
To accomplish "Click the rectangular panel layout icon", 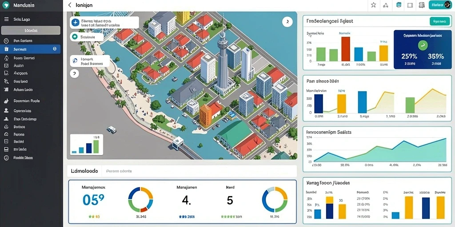I will click(410, 5).
